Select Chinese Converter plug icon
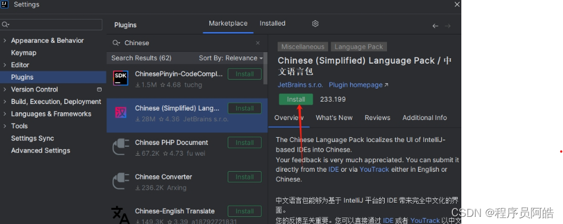Viewport: 563px width, 224px height. pyautogui.click(x=121, y=181)
